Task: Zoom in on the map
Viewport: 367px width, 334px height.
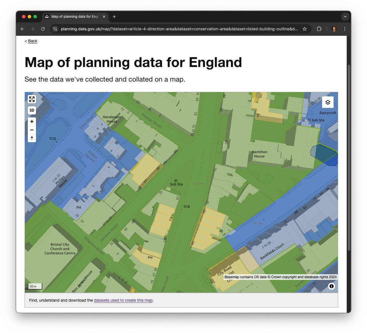Action: click(32, 122)
